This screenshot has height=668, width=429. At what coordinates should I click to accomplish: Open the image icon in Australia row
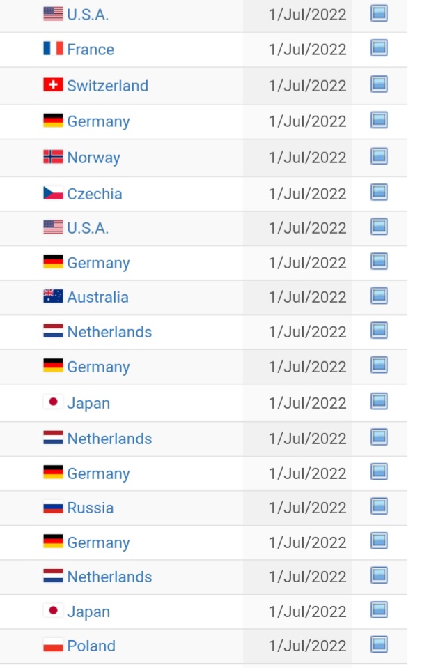point(379,296)
